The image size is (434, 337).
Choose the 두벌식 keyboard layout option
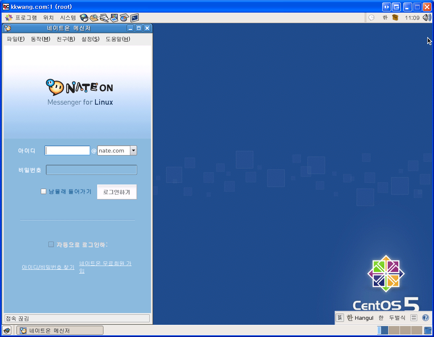397,318
